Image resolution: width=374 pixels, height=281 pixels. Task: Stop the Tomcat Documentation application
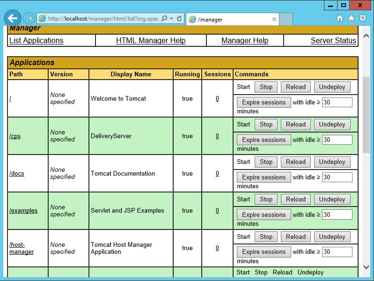(x=266, y=162)
